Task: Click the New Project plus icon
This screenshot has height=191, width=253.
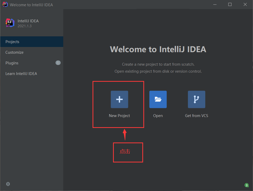Action: click(x=119, y=99)
